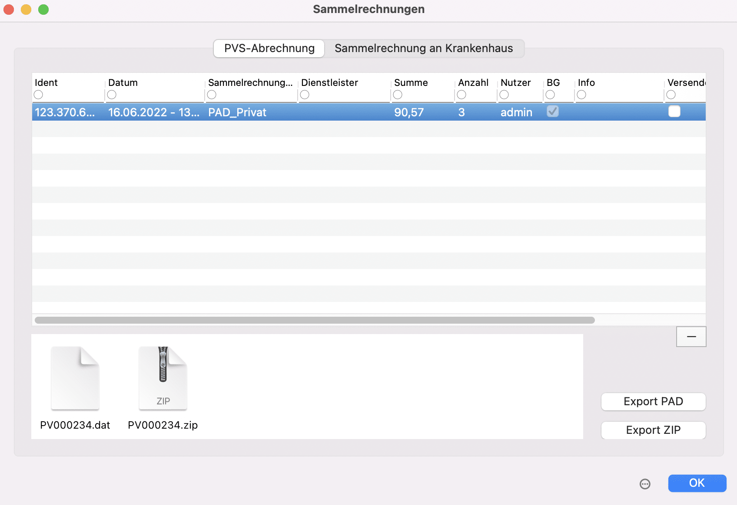Click the 90,57 sum cell
The height and width of the screenshot is (505, 737).
[x=409, y=112]
